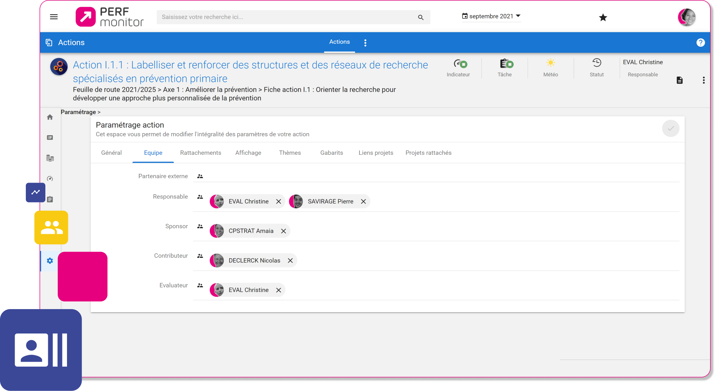Open the document file icon
The image size is (715, 391).
(x=679, y=80)
